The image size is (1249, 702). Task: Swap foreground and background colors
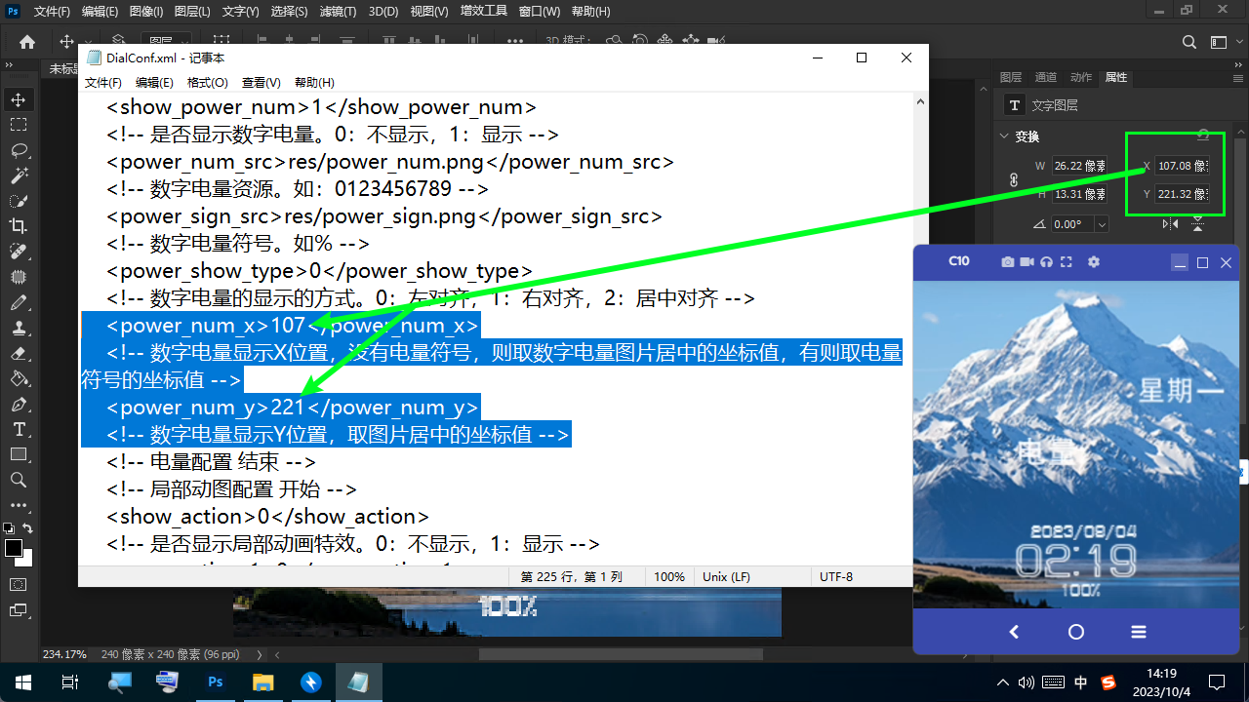pos(27,528)
